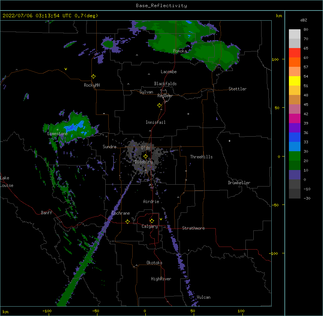The height and width of the screenshot is (316, 323).
Task: Select the mauve 45-42 dBZ legend swatch
Action: (x=295, y=109)
